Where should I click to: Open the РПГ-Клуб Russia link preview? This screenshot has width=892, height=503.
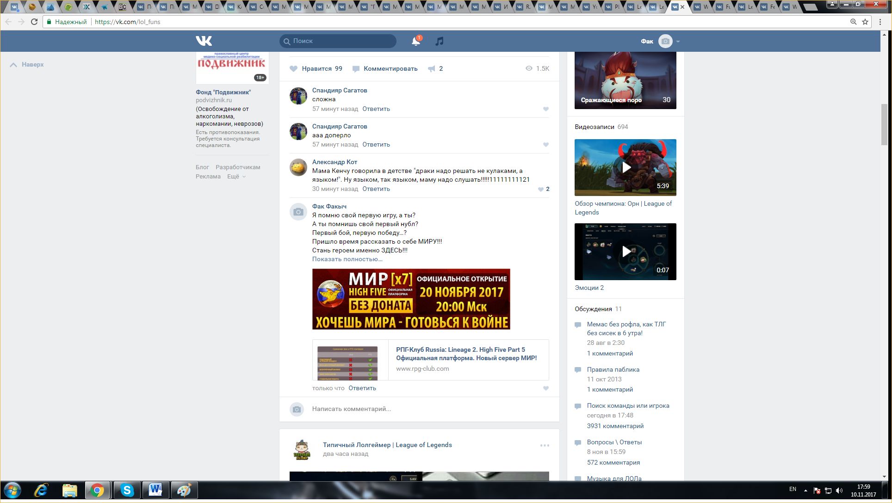[431, 360]
